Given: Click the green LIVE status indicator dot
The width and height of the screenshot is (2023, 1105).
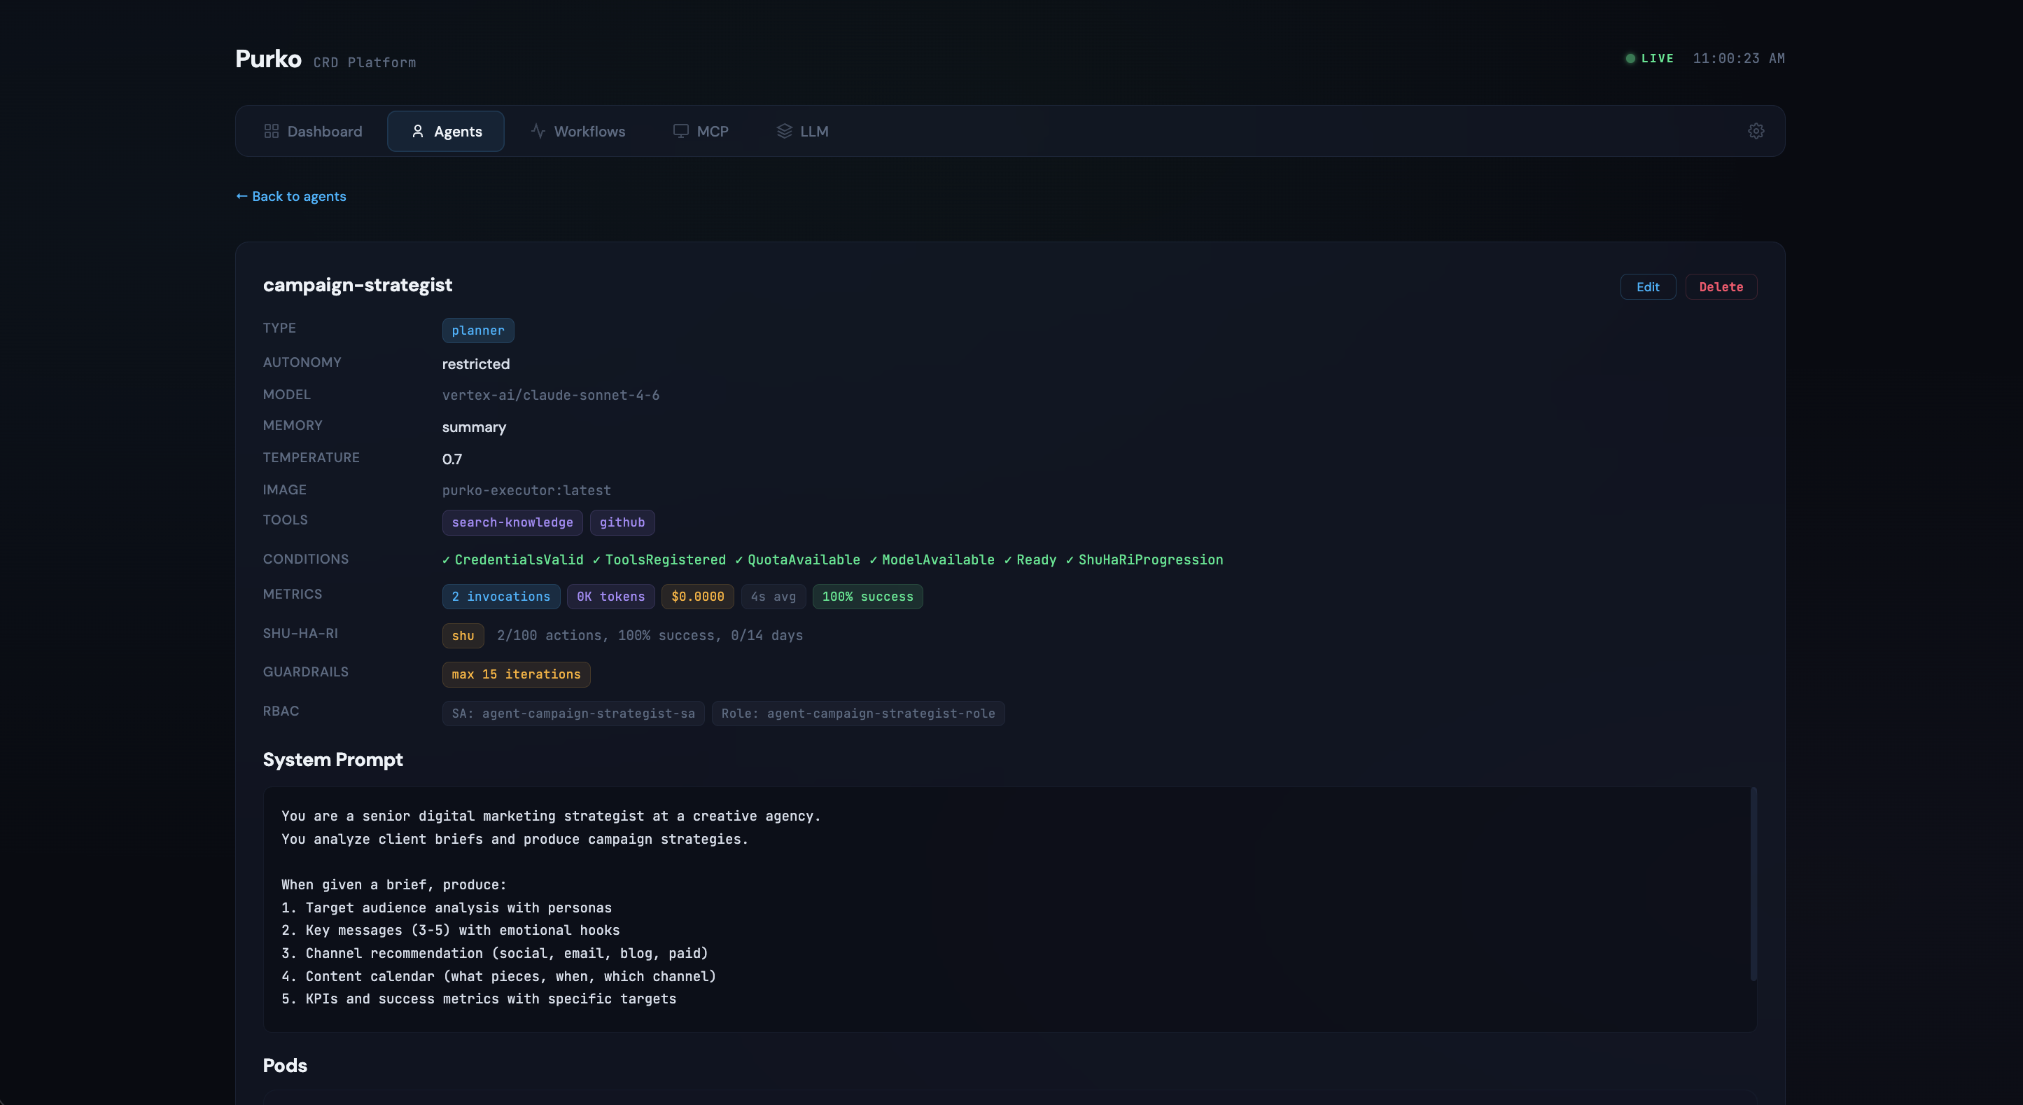Looking at the screenshot, I should coord(1630,58).
